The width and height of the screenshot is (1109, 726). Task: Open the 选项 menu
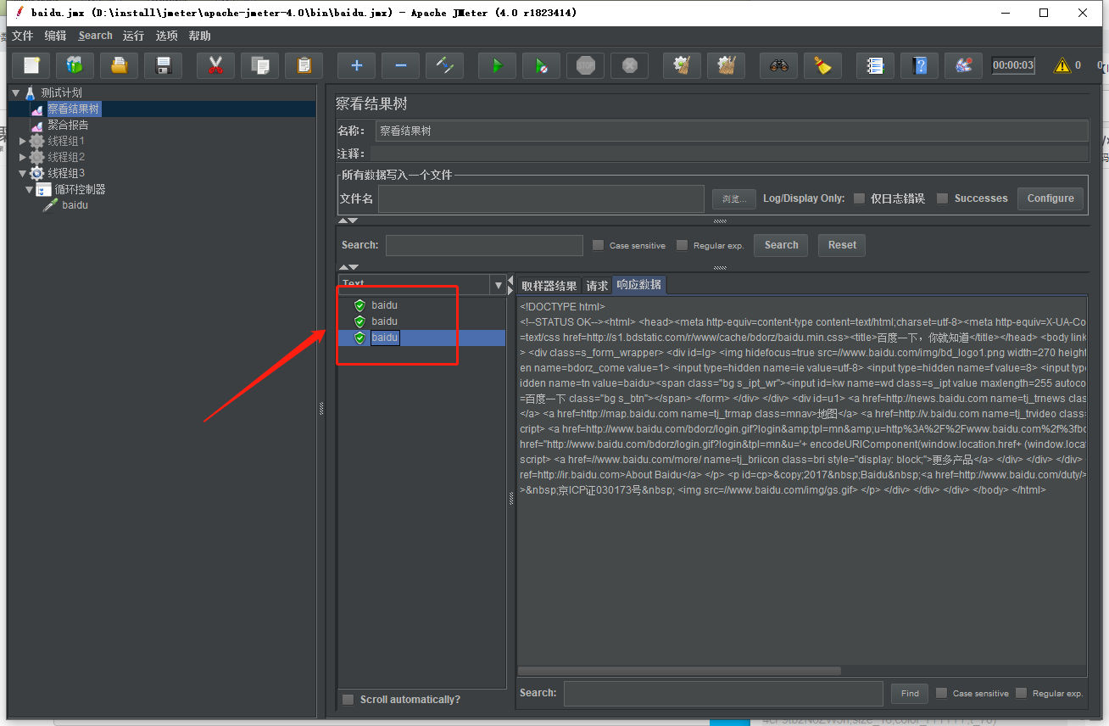point(167,36)
